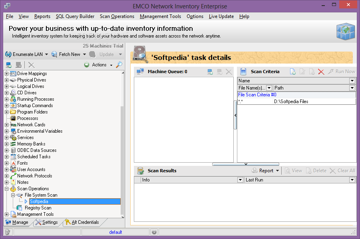This screenshot has height=239, width=360.
Task: Open Enumerate LAN dropdown arrow
Action: coord(46,54)
